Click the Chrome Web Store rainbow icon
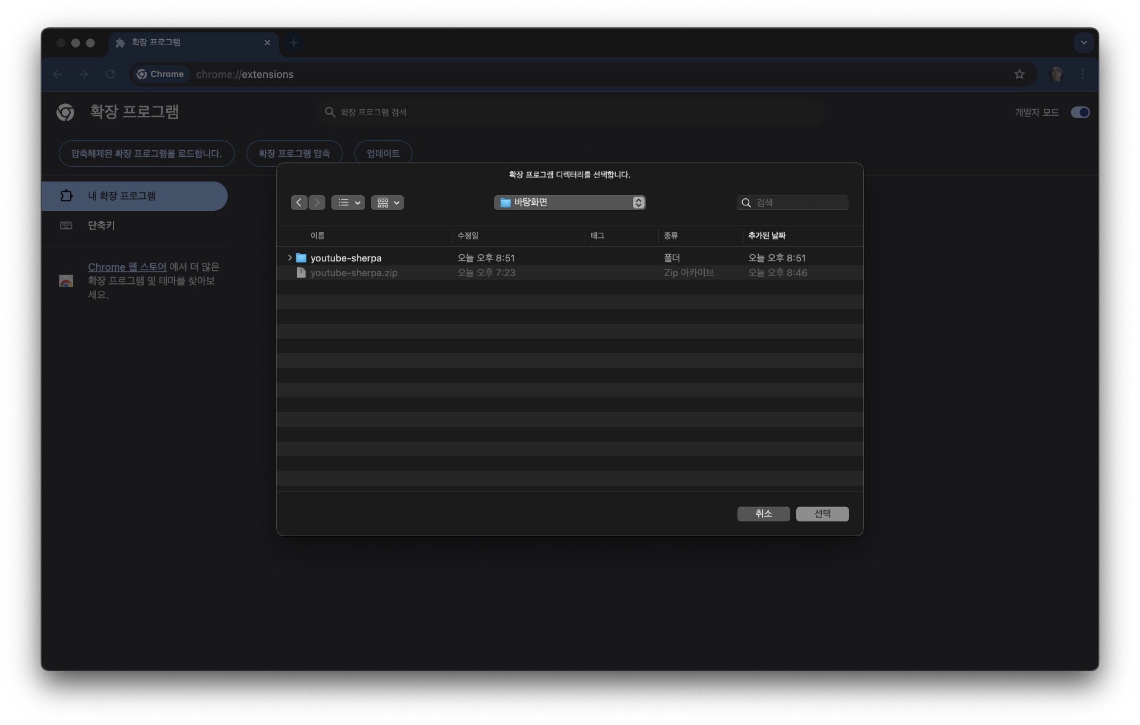Image resolution: width=1140 pixels, height=725 pixels. pyautogui.click(x=66, y=281)
